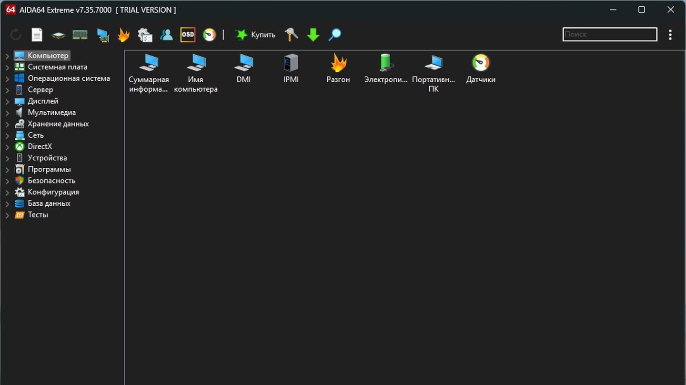This screenshot has width=686, height=385.
Task: Expand the Безопасность tree node
Action: tap(7, 182)
